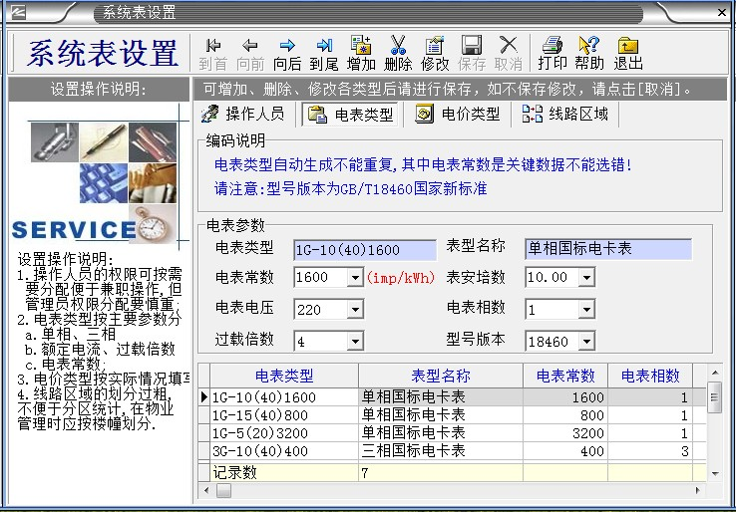This screenshot has height=512, width=736.
Task: Click the 表型名称 input field
Action: (608, 249)
